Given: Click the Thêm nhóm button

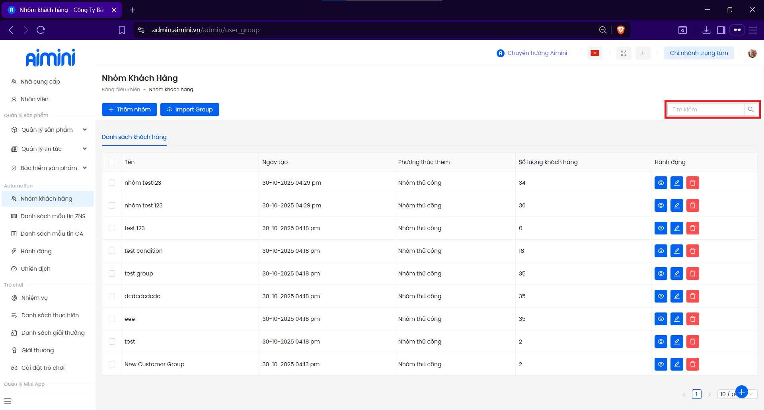Looking at the screenshot, I should pos(129,109).
